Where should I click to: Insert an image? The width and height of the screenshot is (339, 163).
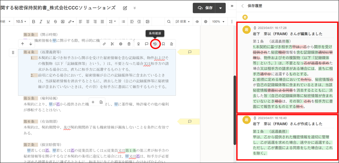pyautogui.click(x=148, y=22)
